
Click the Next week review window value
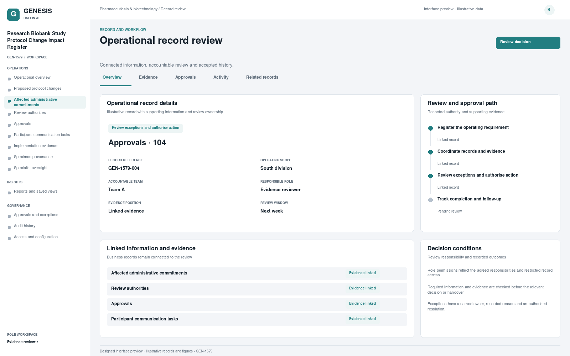271,211
